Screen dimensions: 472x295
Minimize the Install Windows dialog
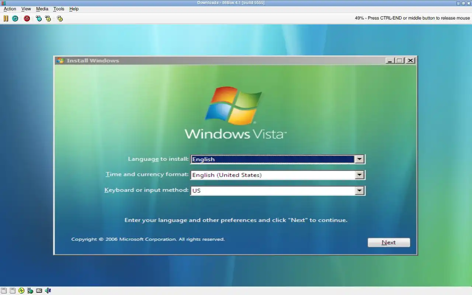point(390,60)
